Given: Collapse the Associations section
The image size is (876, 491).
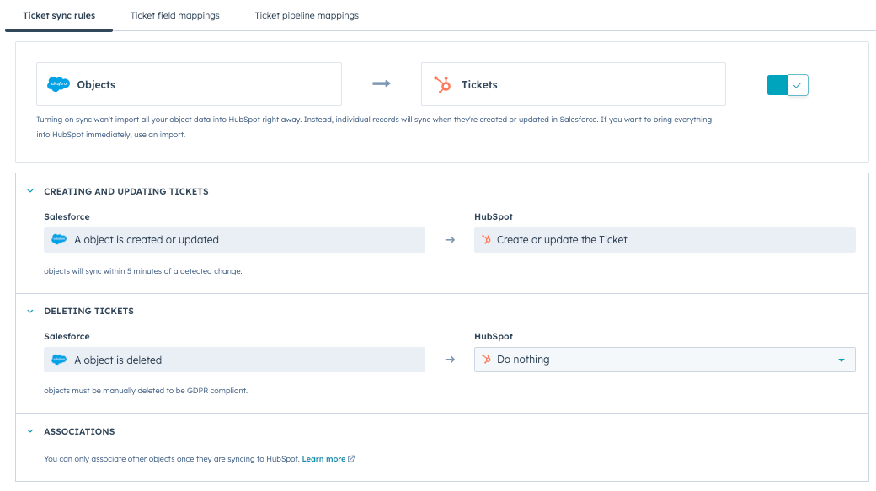Looking at the screenshot, I should [x=30, y=431].
